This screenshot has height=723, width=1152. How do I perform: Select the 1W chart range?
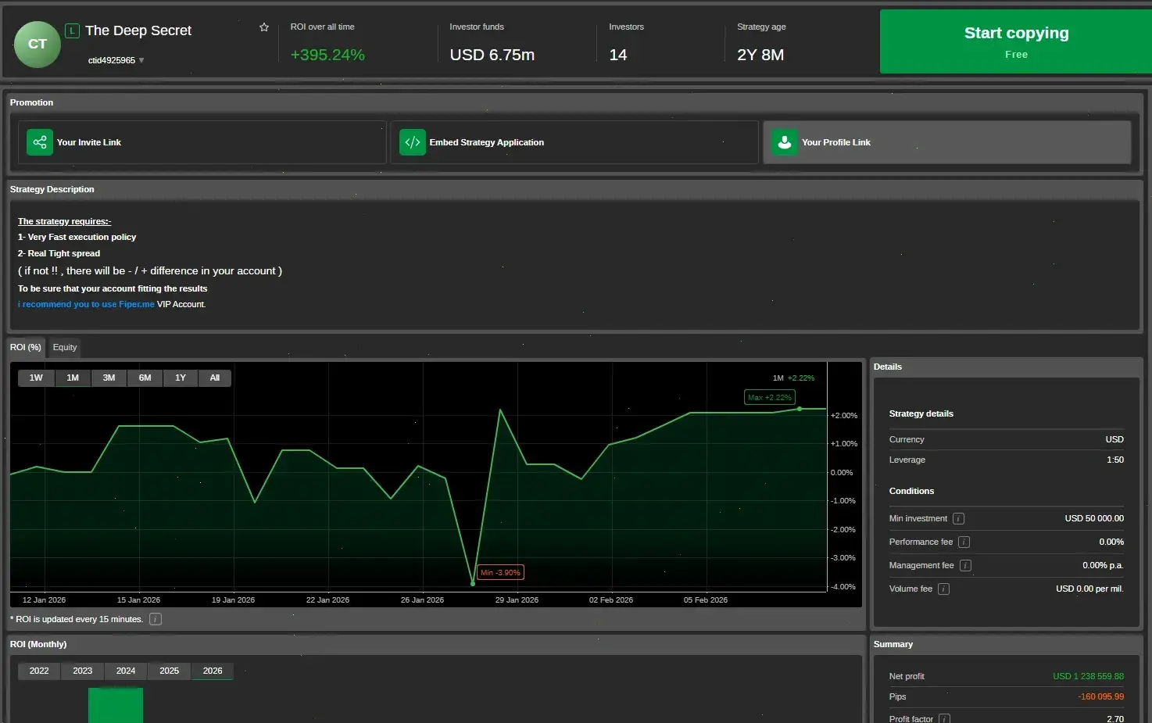[x=35, y=378]
